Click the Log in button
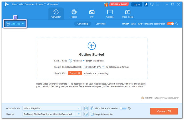The width and height of the screenshot is (184, 120). pos(137,4)
